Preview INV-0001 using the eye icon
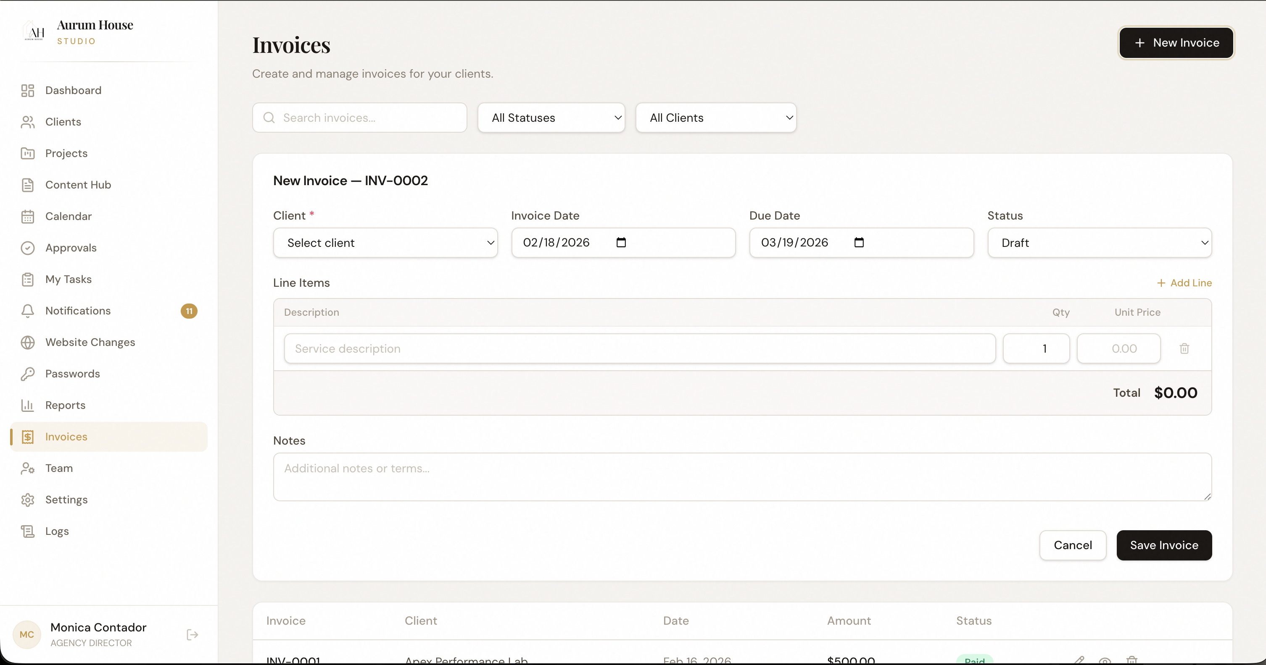This screenshot has width=1266, height=665. click(1106, 660)
